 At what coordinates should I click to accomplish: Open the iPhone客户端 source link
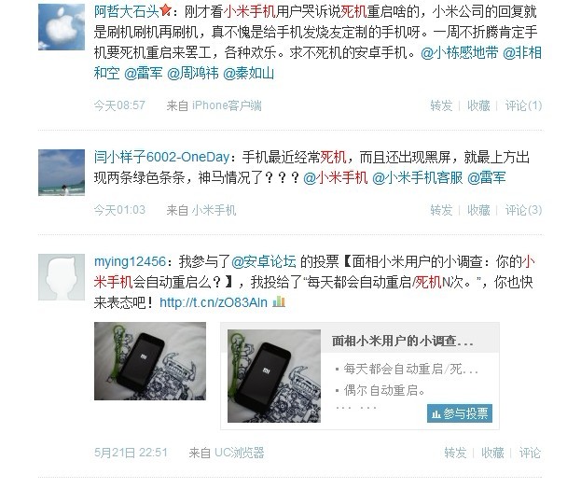click(227, 105)
